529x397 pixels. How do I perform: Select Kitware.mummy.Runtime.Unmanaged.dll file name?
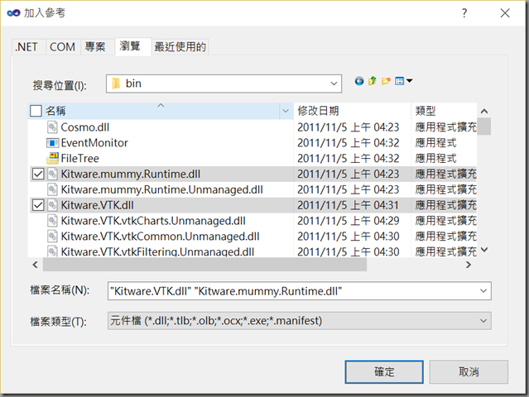162,189
